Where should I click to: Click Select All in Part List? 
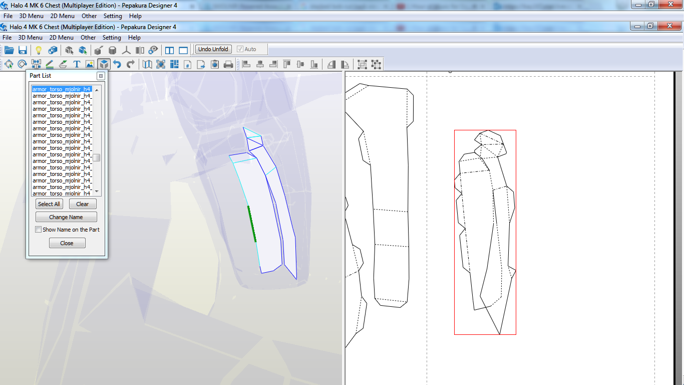pos(49,204)
